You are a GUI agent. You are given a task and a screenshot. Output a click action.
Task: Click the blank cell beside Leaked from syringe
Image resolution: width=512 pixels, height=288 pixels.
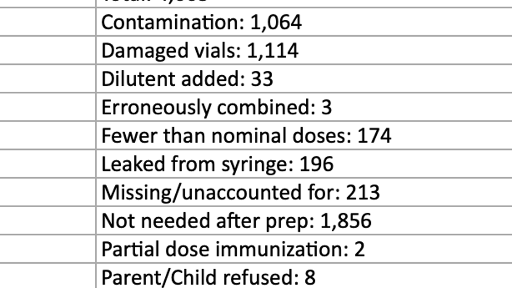click(48, 164)
